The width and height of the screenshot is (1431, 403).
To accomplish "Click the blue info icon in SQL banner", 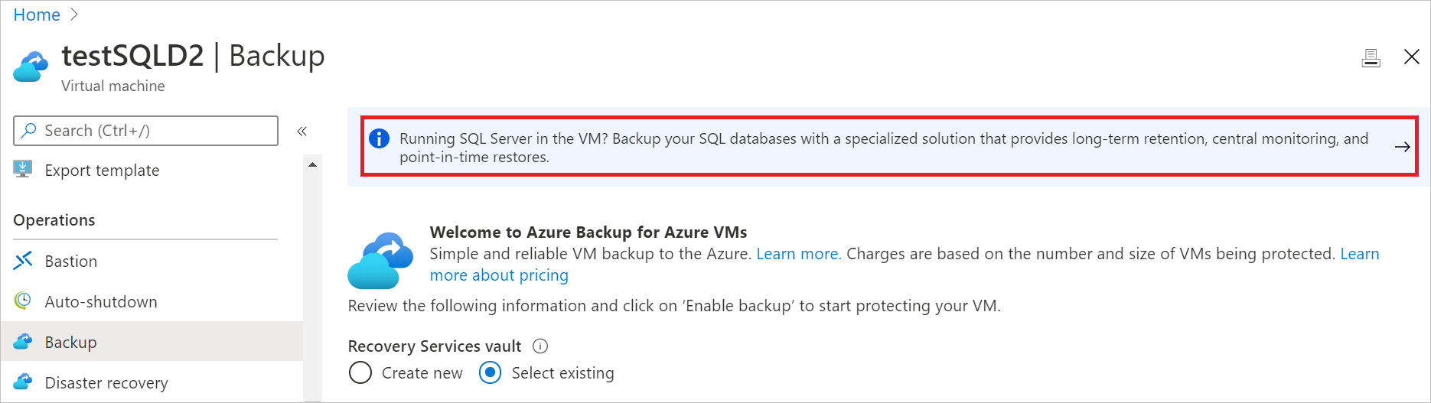I will [379, 138].
